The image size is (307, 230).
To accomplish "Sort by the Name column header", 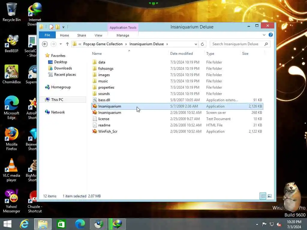I will (x=97, y=54).
